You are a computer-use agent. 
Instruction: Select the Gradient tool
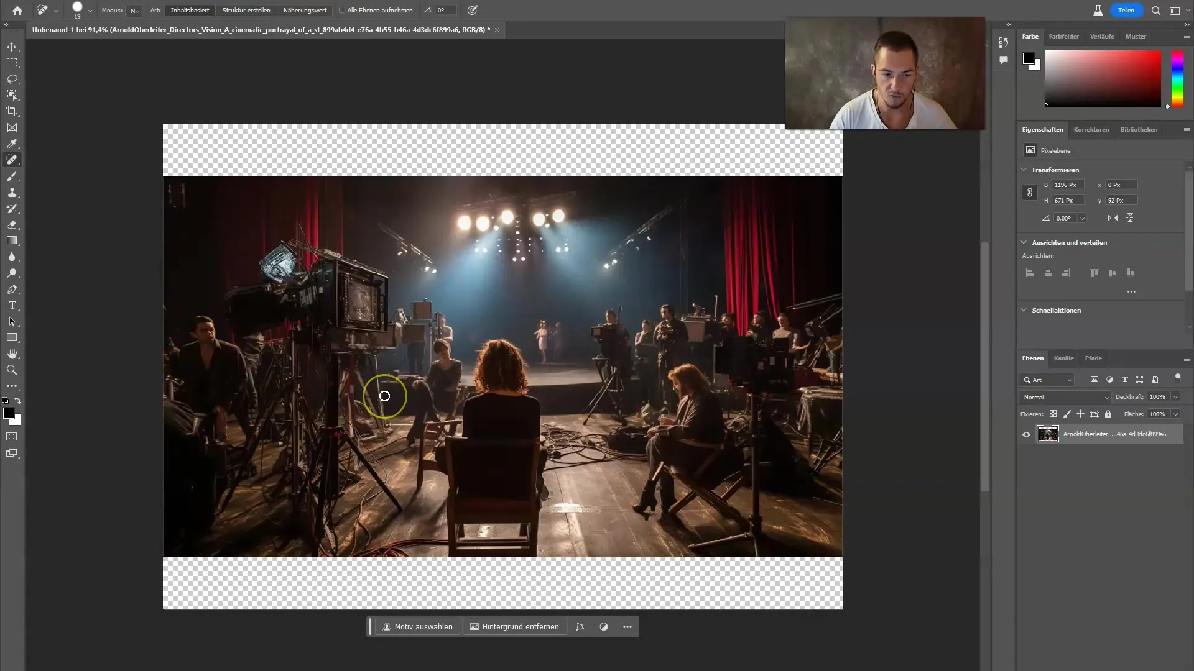(x=12, y=241)
